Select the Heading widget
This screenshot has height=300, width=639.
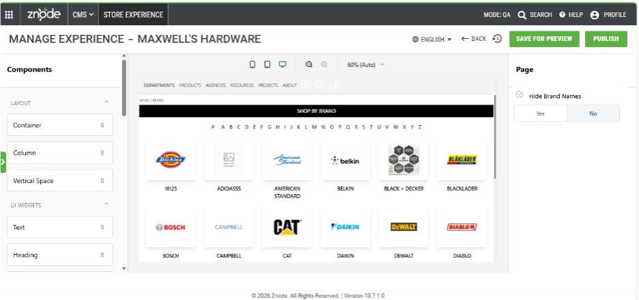tap(60, 255)
